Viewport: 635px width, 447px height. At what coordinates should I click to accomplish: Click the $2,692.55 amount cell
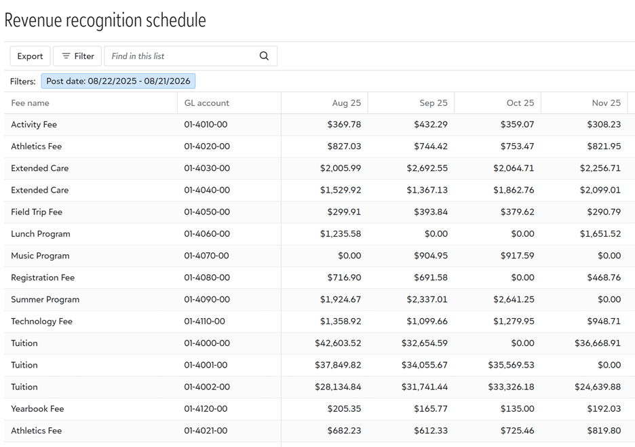427,168
